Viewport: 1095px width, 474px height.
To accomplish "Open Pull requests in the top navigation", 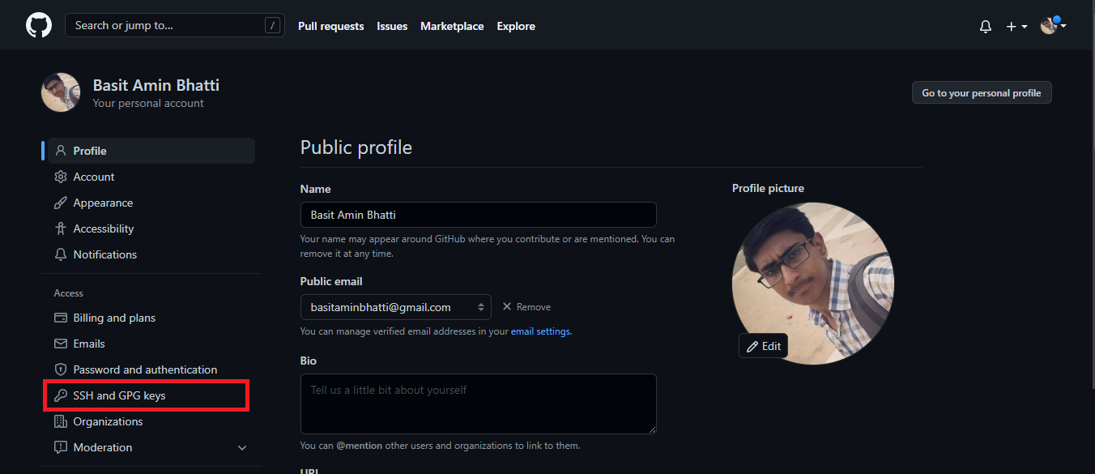I will coord(330,26).
